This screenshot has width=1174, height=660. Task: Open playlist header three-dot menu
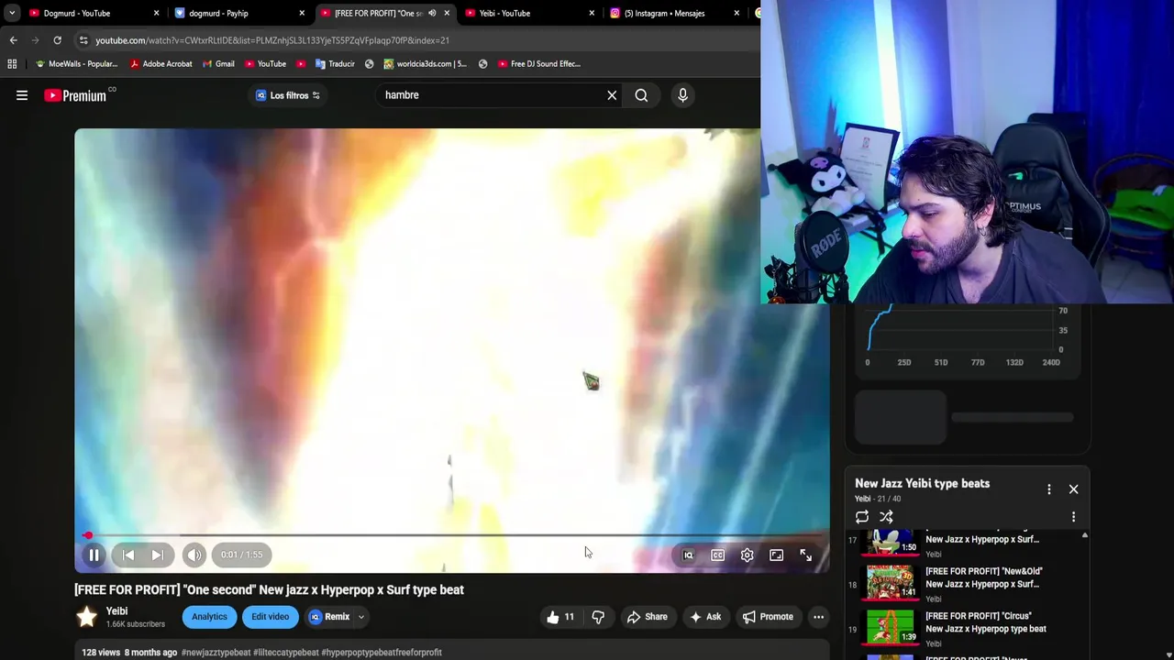(1049, 489)
